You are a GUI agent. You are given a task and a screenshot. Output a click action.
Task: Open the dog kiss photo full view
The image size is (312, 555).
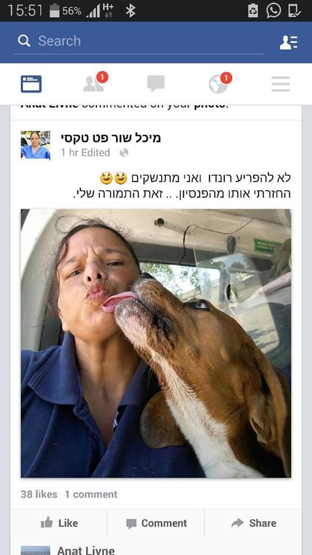tap(156, 343)
